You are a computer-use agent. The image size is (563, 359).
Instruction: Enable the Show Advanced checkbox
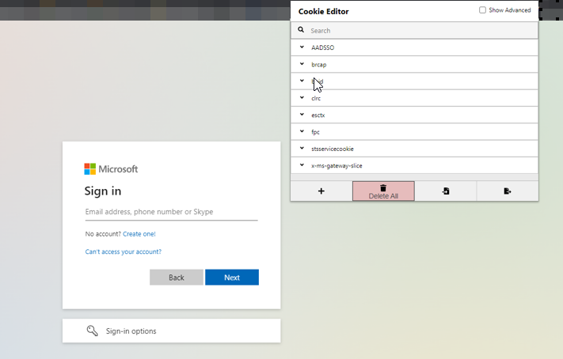point(482,10)
